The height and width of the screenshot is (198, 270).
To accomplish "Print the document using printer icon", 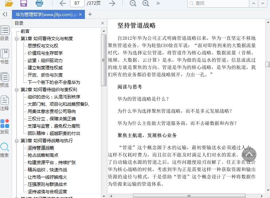I will coord(39,3).
